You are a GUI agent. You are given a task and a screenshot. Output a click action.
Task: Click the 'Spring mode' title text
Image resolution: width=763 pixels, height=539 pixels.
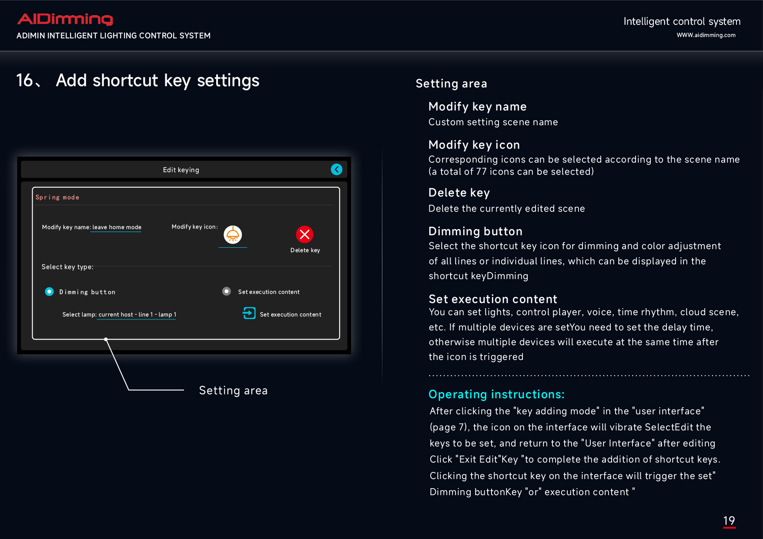tap(57, 197)
